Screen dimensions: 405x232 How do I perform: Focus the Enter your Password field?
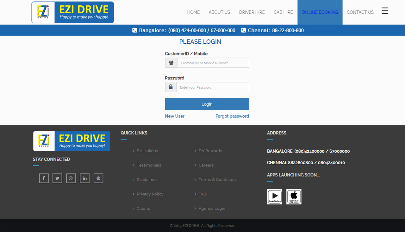pos(213,87)
